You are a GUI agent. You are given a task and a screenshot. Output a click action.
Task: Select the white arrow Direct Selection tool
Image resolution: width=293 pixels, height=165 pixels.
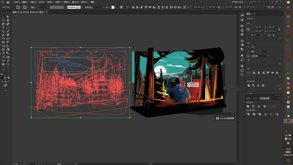pyautogui.click(x=8, y=17)
